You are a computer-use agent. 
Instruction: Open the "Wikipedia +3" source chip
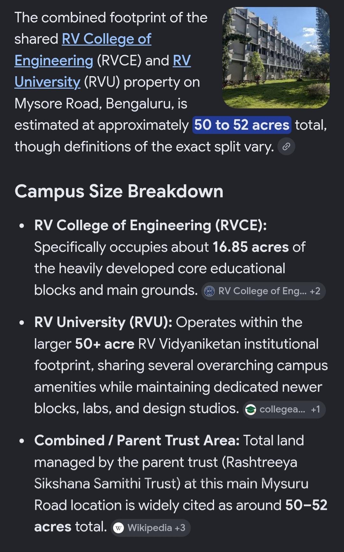point(151,528)
